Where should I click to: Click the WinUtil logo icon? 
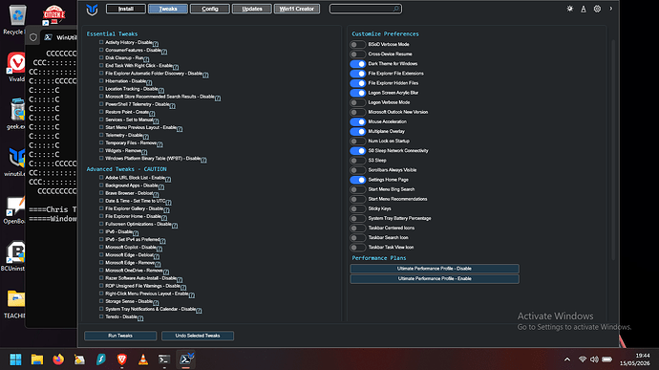92,10
